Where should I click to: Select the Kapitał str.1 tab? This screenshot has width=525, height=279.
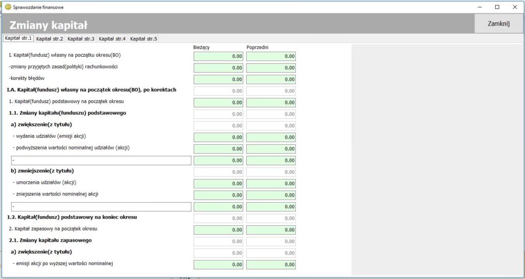click(x=18, y=38)
